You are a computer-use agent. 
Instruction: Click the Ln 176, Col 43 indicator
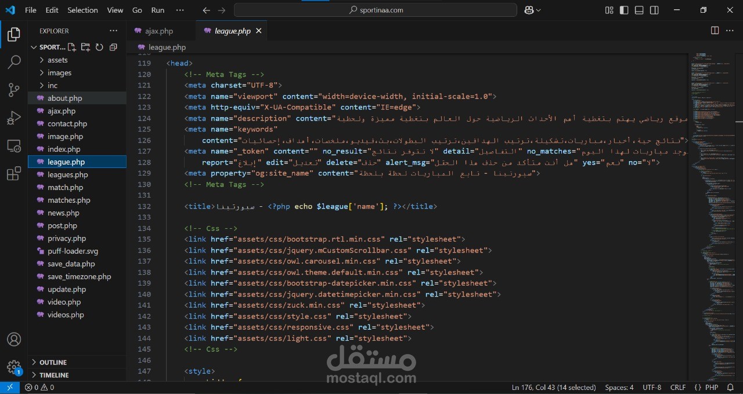tap(554, 388)
